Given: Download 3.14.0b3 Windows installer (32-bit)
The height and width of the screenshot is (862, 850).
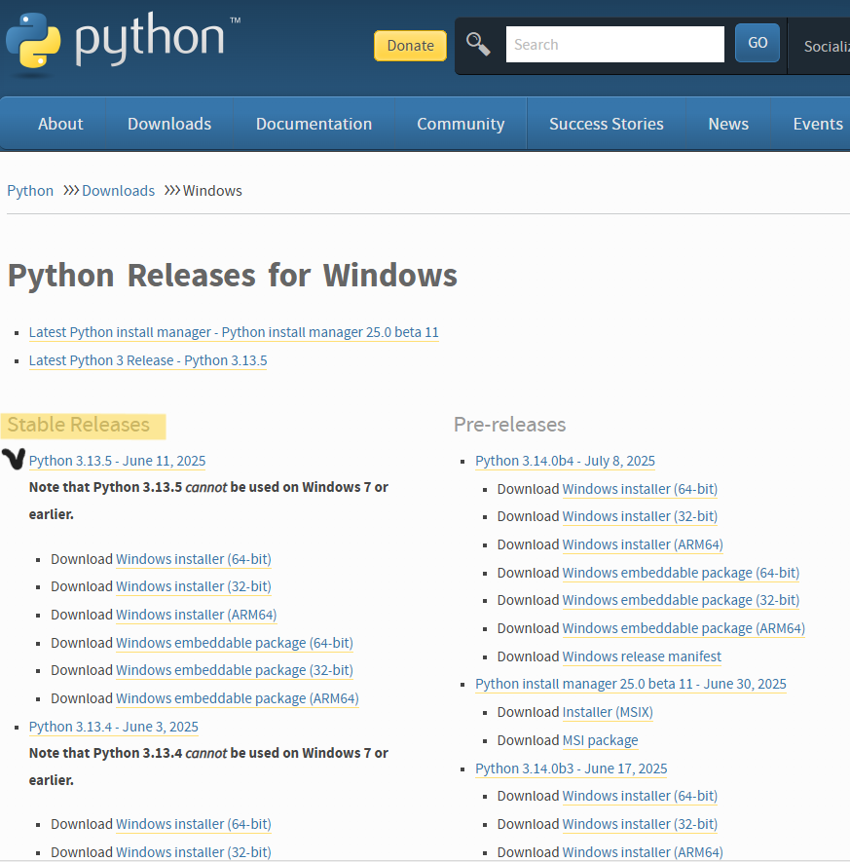Looking at the screenshot, I should 640,824.
